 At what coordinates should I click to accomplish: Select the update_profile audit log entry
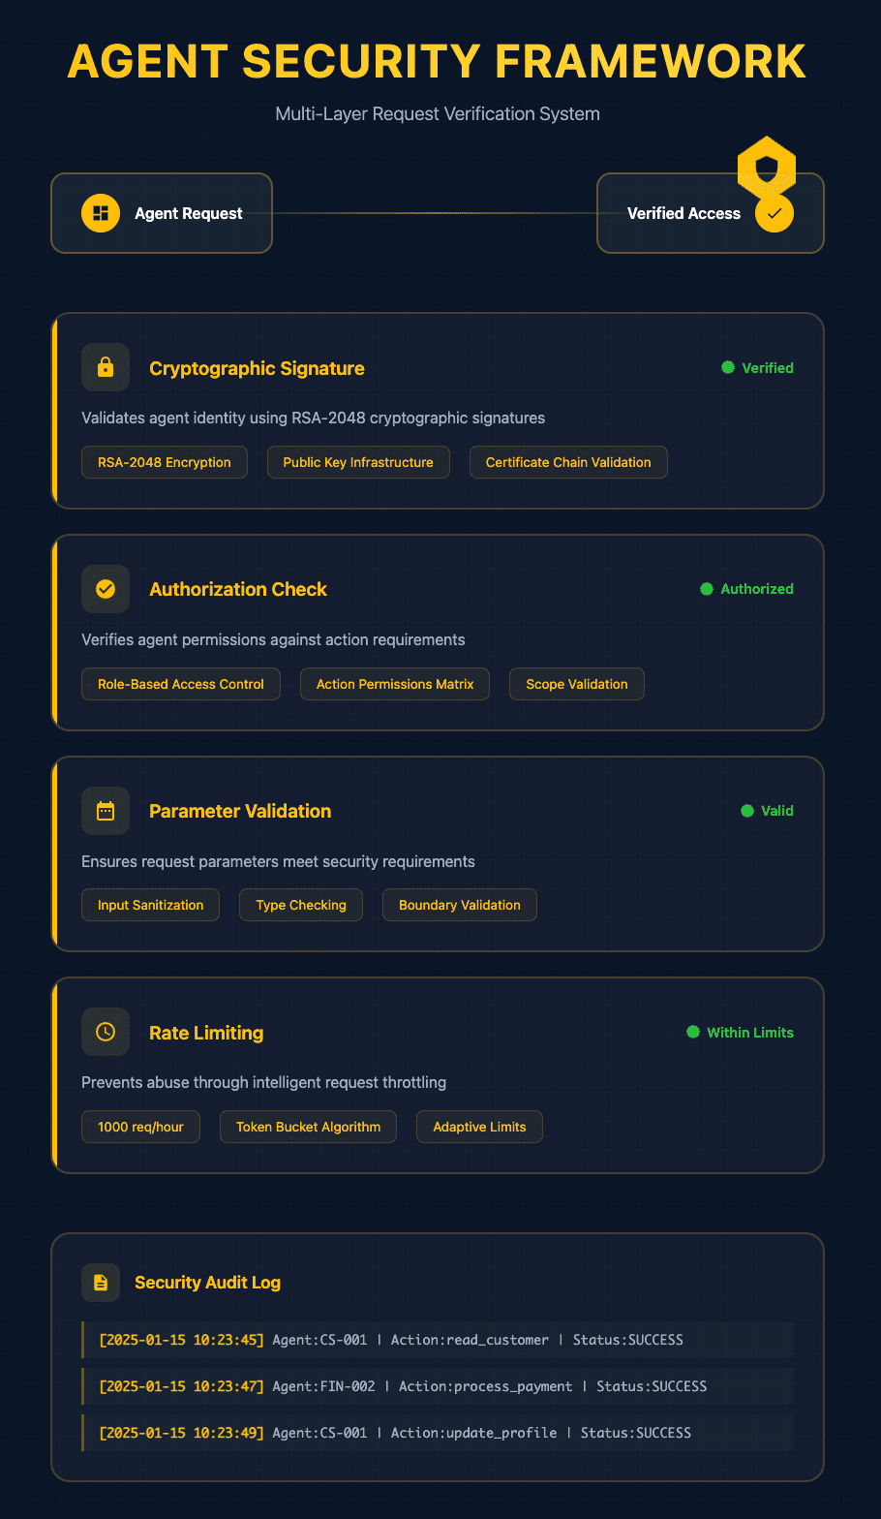click(439, 1433)
